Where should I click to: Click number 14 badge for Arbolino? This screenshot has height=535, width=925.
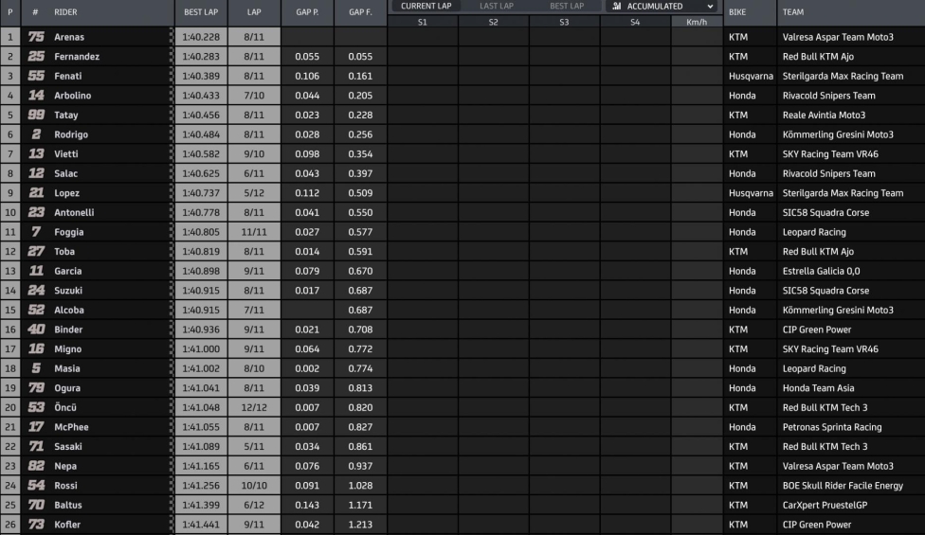tap(36, 96)
